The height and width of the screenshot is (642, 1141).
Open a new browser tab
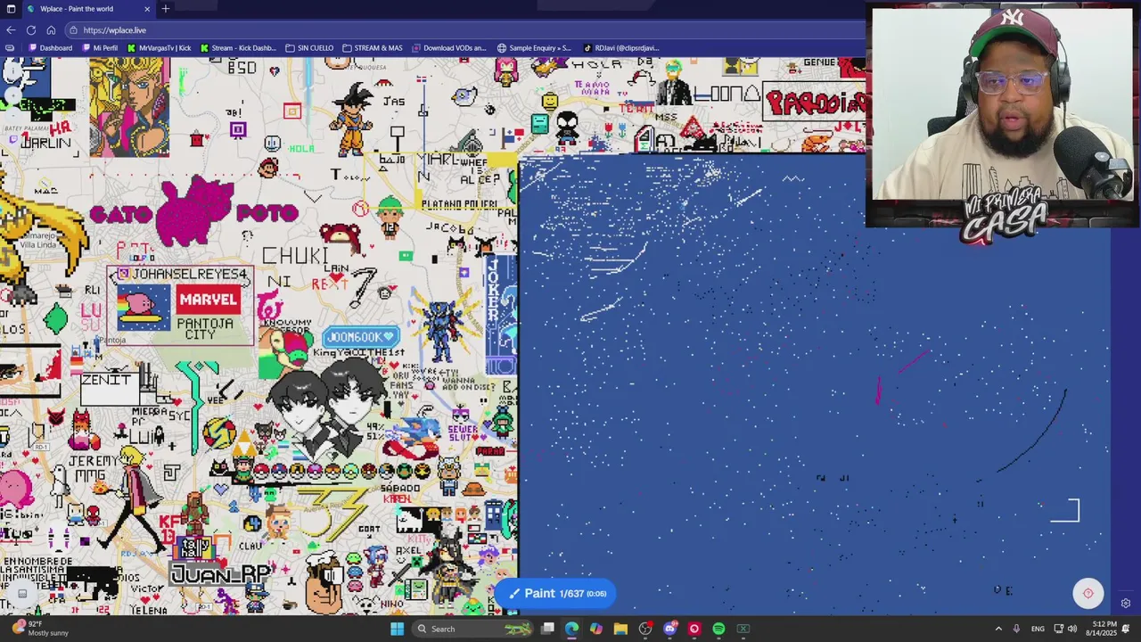165,9
